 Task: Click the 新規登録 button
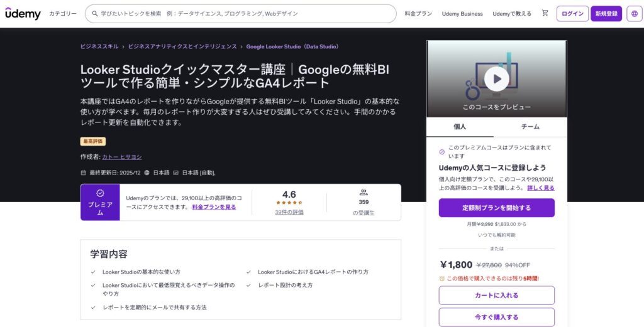[606, 14]
